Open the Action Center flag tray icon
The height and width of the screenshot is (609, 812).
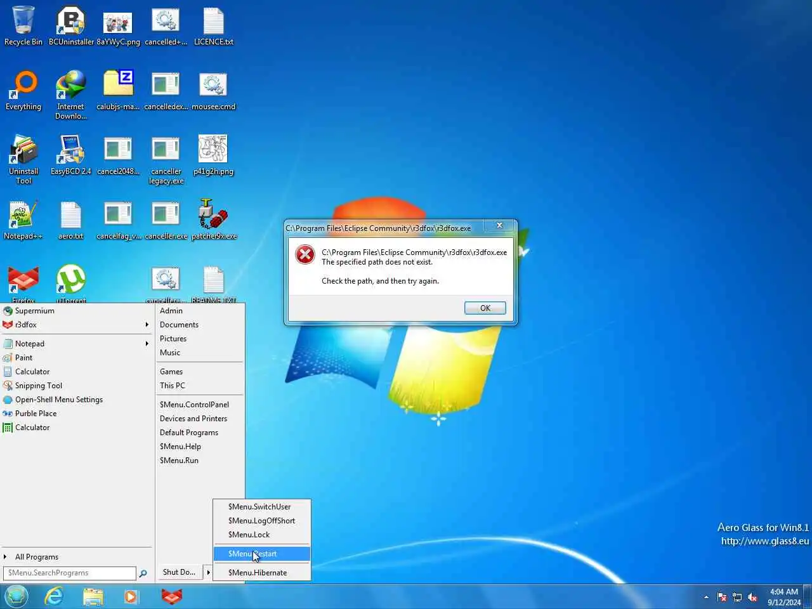point(722,597)
